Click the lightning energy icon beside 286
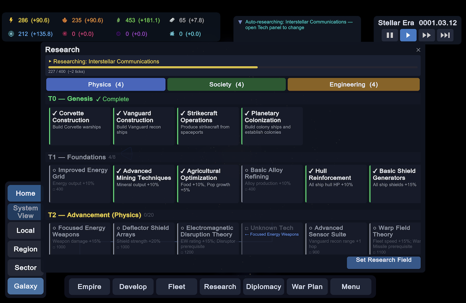Viewport: 466px width, 303px height. [11, 20]
